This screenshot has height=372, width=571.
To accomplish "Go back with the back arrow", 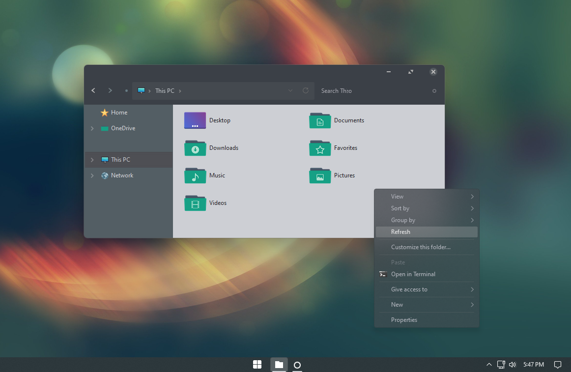I will coord(93,90).
